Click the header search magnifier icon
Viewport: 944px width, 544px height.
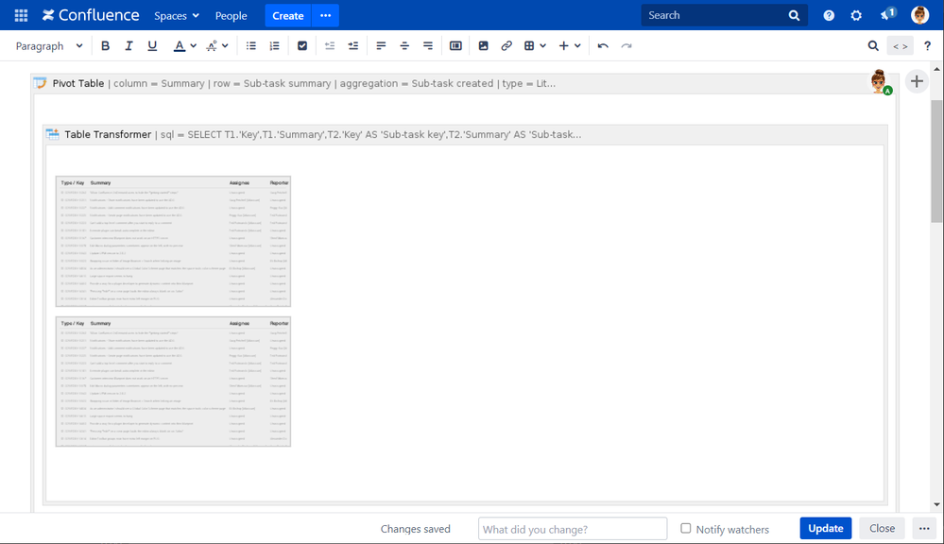[x=794, y=16]
